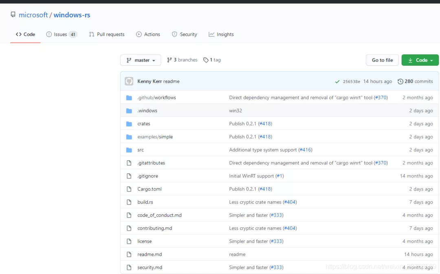Click the file icon for readme.md
This screenshot has height=274, width=440.
tap(129, 254)
